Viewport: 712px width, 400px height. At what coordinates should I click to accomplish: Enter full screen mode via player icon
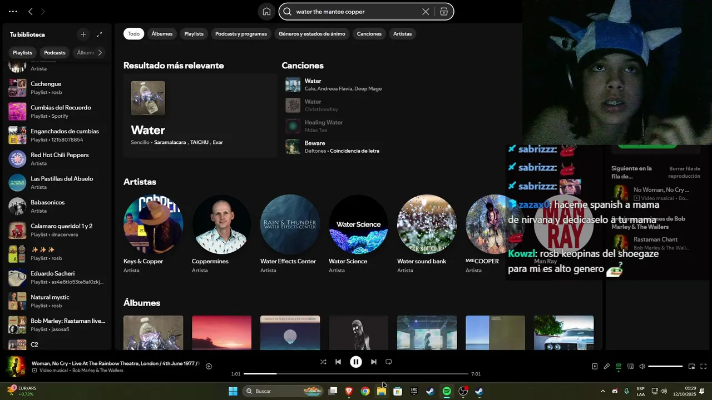[704, 366]
